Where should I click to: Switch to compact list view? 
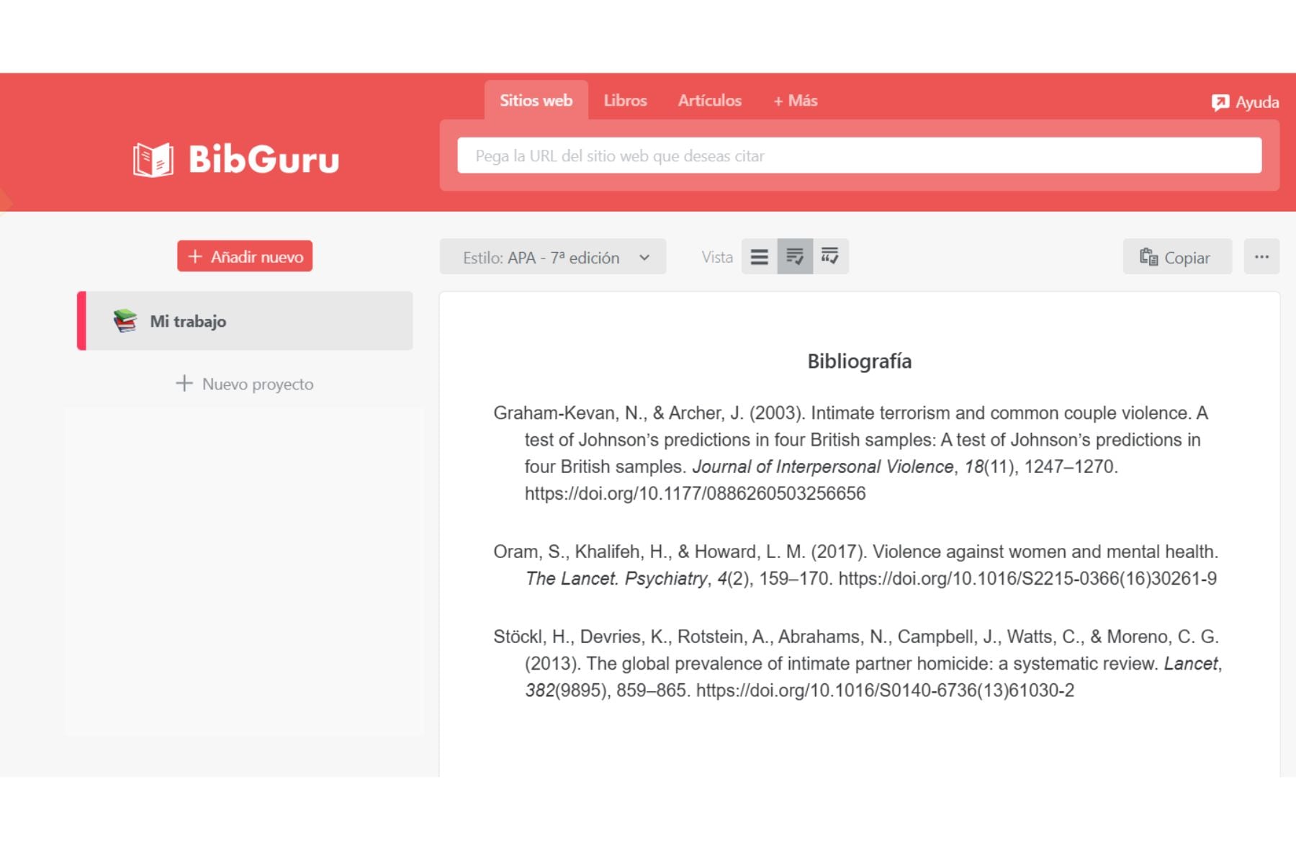759,257
